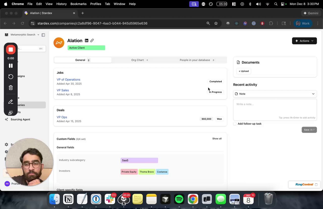Bookmark this page with star icon
Viewport: 323px width, 209px height.
click(216, 23)
